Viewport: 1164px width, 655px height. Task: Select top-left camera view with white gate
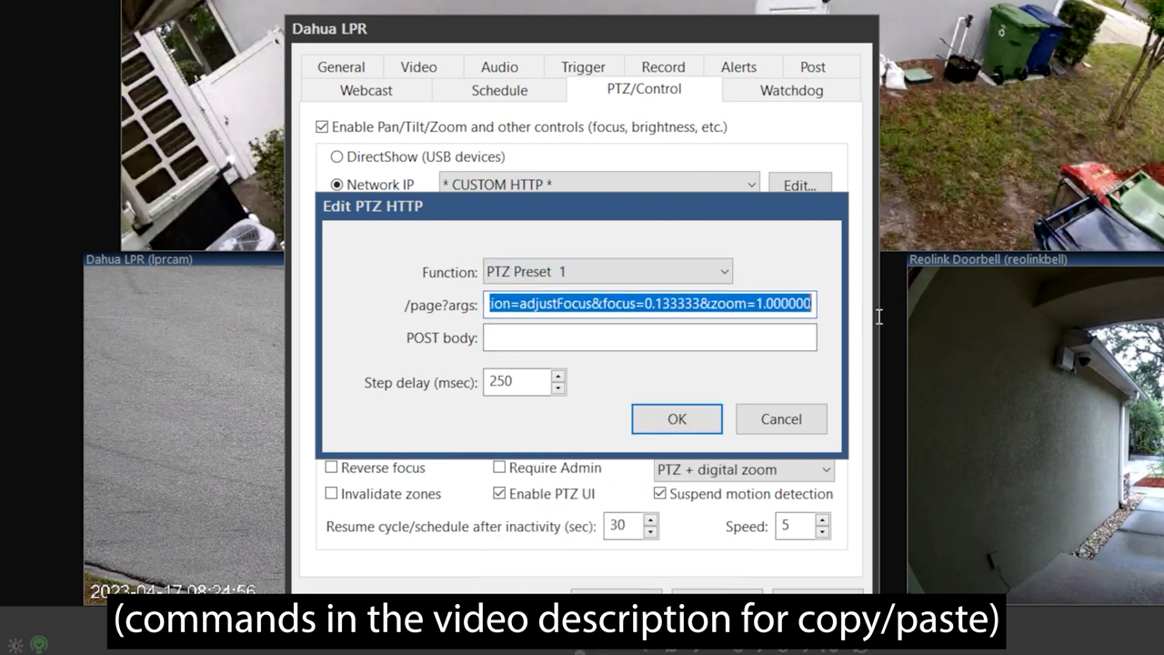pyautogui.click(x=203, y=125)
